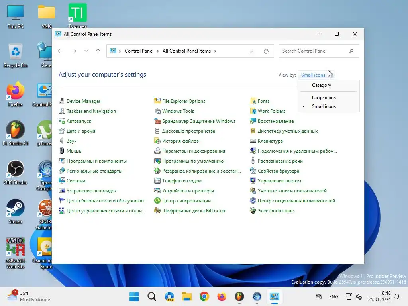
Task: Open Система link
Action: (x=76, y=181)
